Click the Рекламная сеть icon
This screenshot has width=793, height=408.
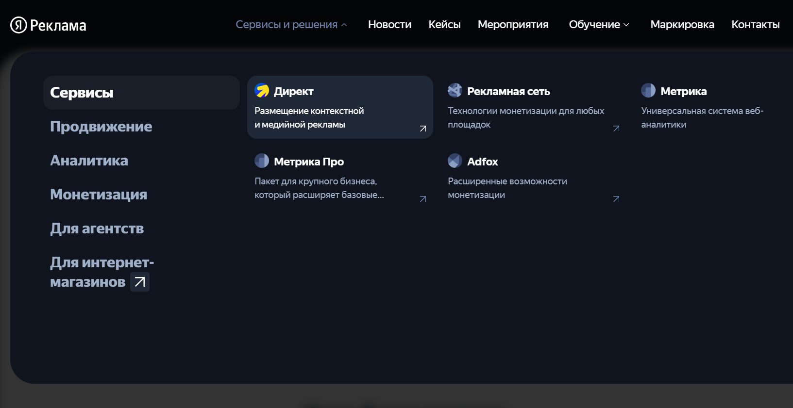point(455,90)
